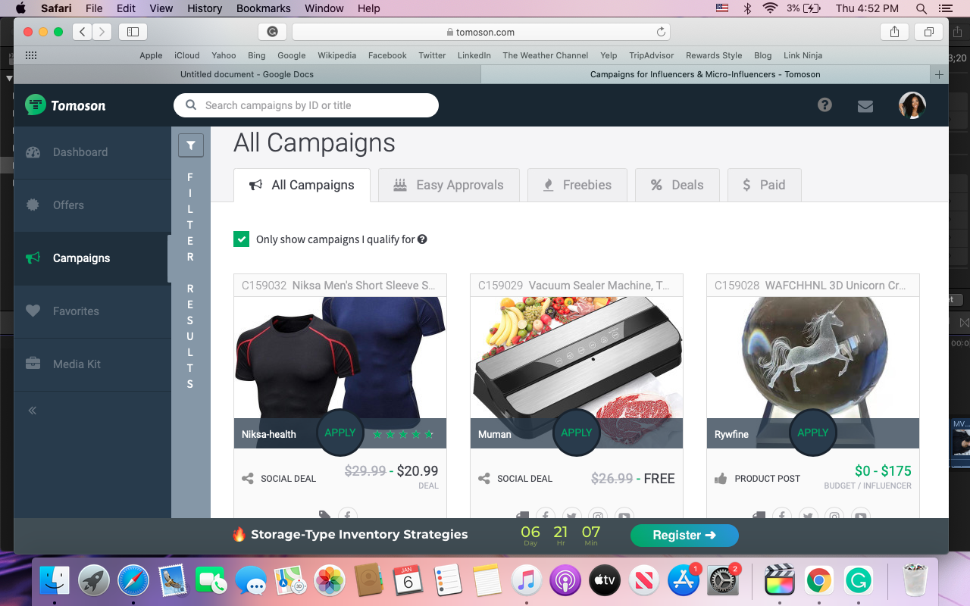Image resolution: width=970 pixels, height=606 pixels.
Task: Collapse the sidebar with the double chevron
Action: coord(33,411)
